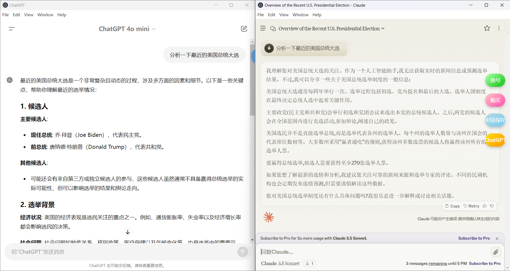Click the scroll-to-bottom arrow in ChatGPT

[x=128, y=232]
